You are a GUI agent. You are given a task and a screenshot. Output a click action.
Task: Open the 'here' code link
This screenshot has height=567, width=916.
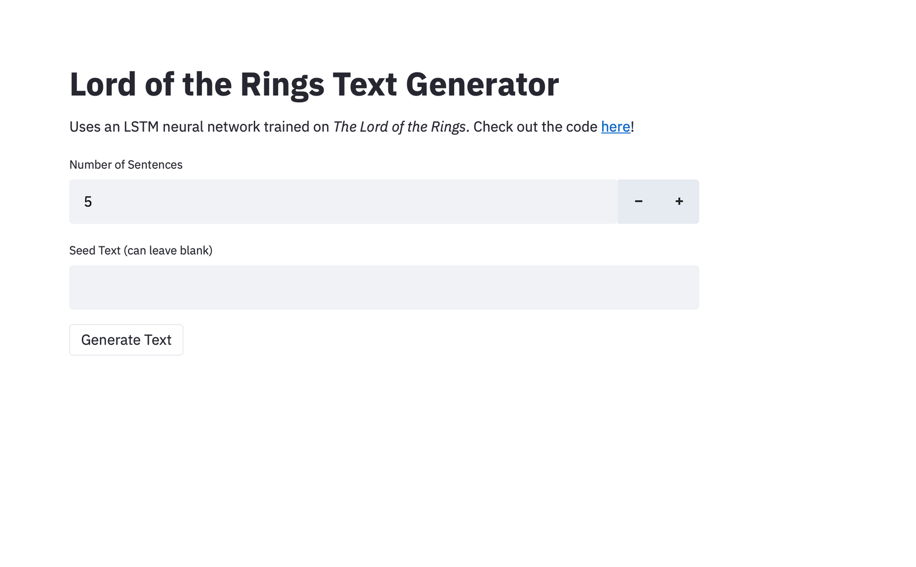[x=615, y=127]
